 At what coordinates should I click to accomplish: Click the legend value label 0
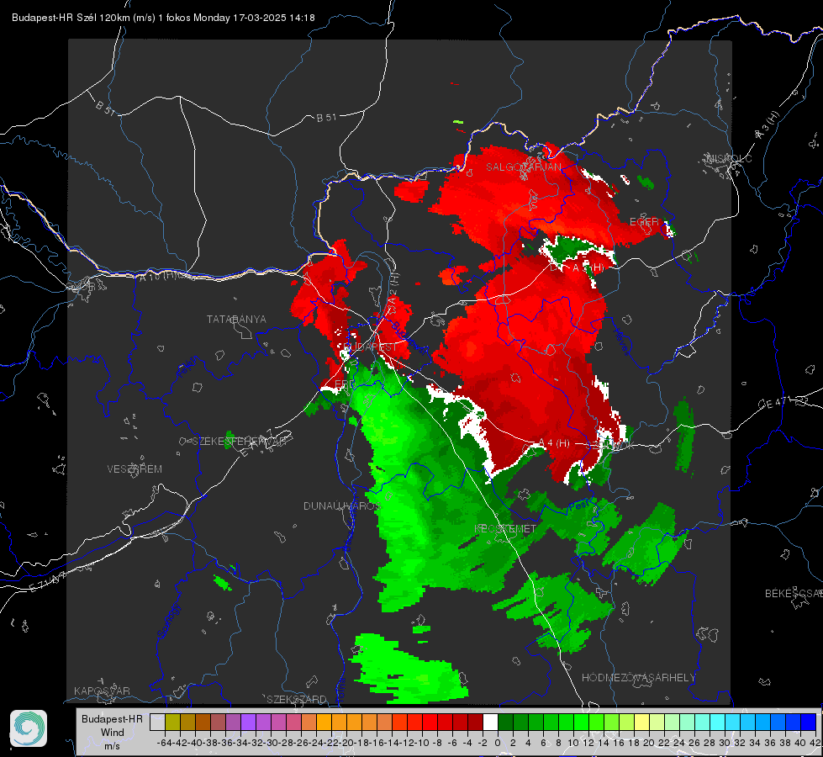tap(498, 743)
